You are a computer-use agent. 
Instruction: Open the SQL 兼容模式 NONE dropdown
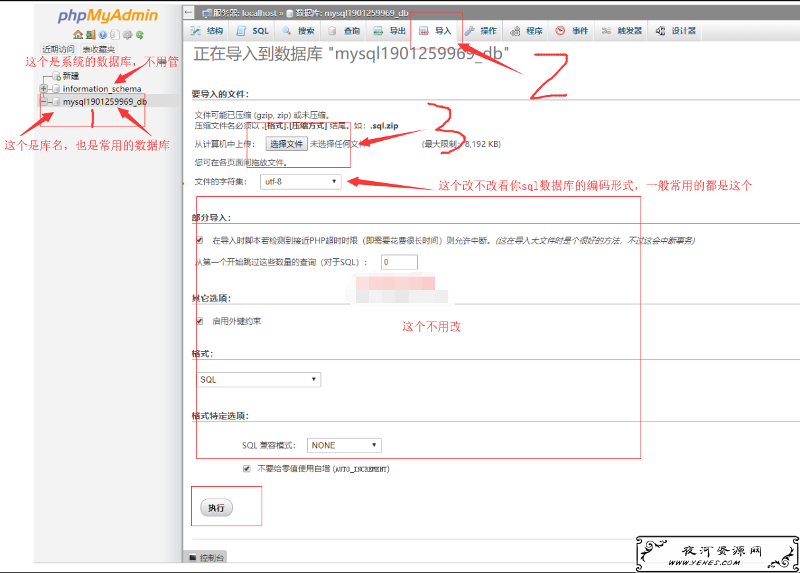[344, 445]
